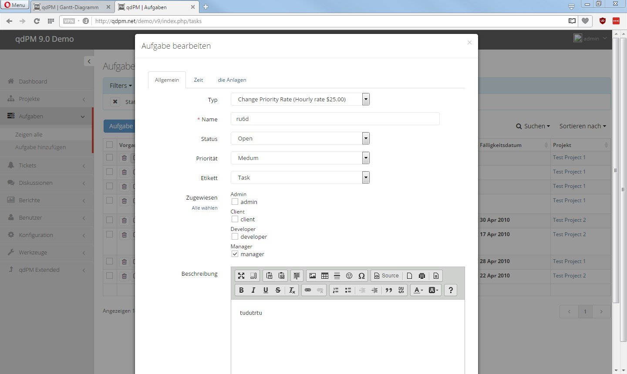Click the Alle wählen link

(205, 208)
